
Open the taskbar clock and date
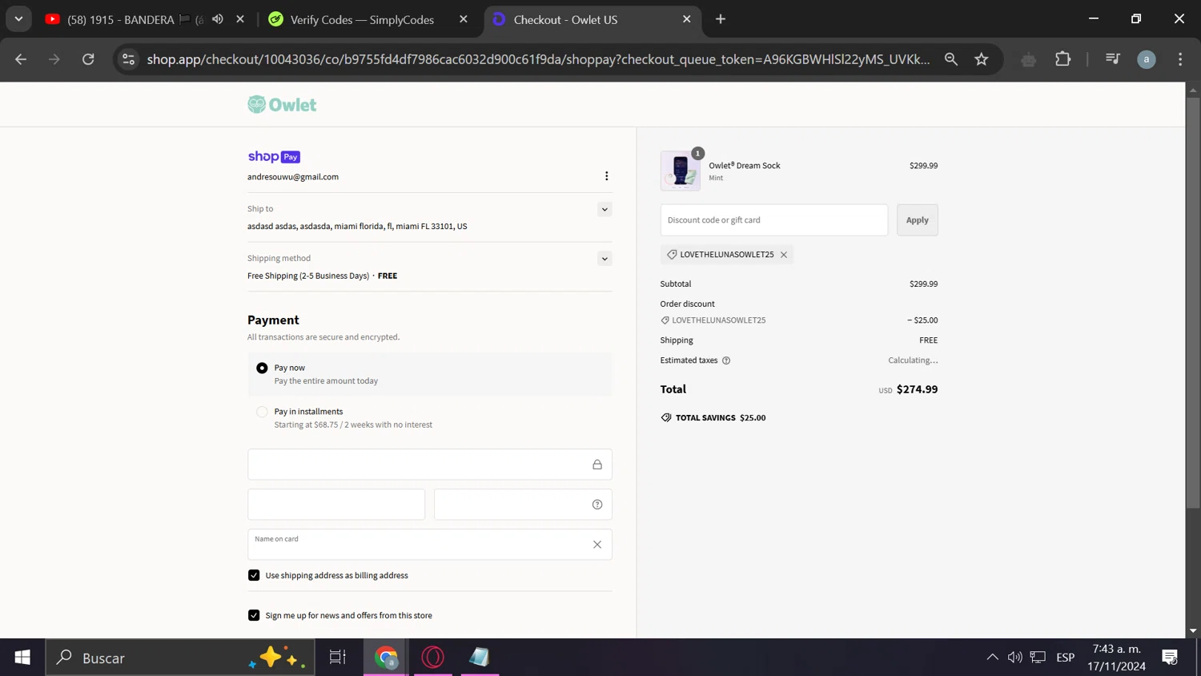pyautogui.click(x=1116, y=658)
